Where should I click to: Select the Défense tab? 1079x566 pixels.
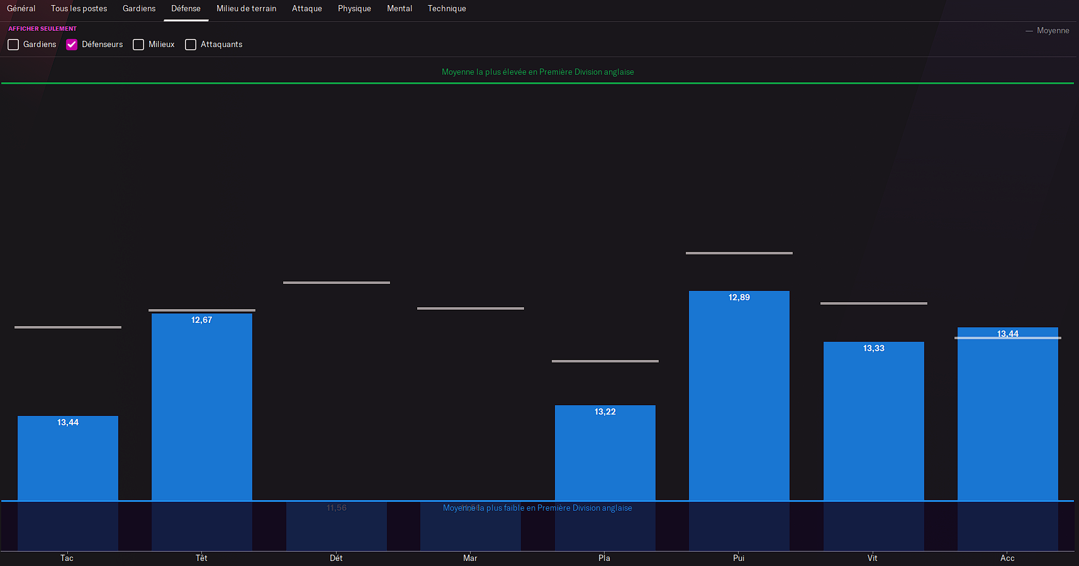tap(186, 9)
